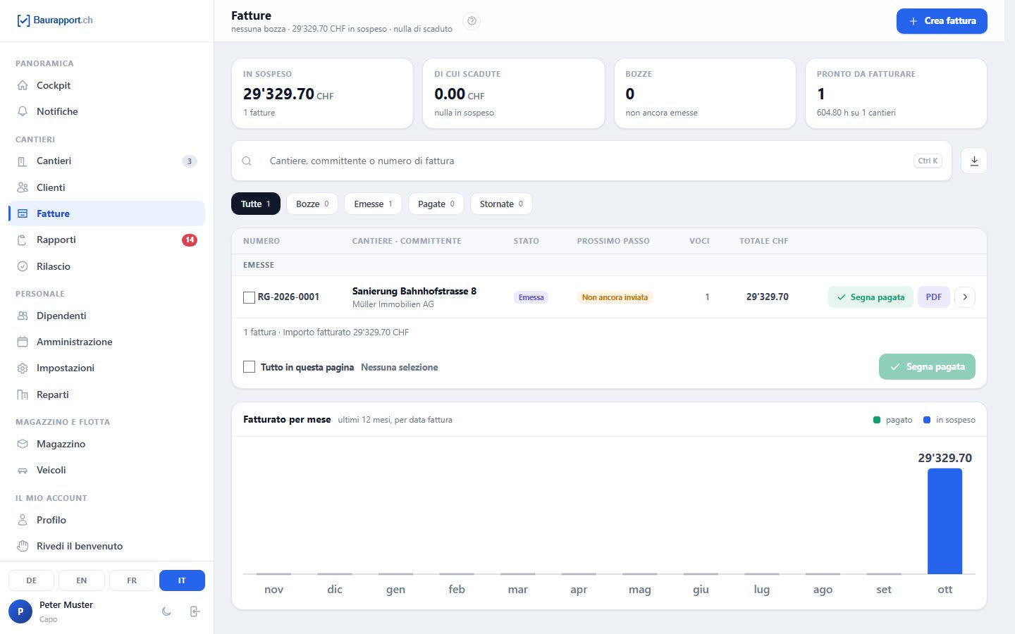Click the Cantieri building icon
Screen dimensions: 1015x634
click(x=23, y=161)
